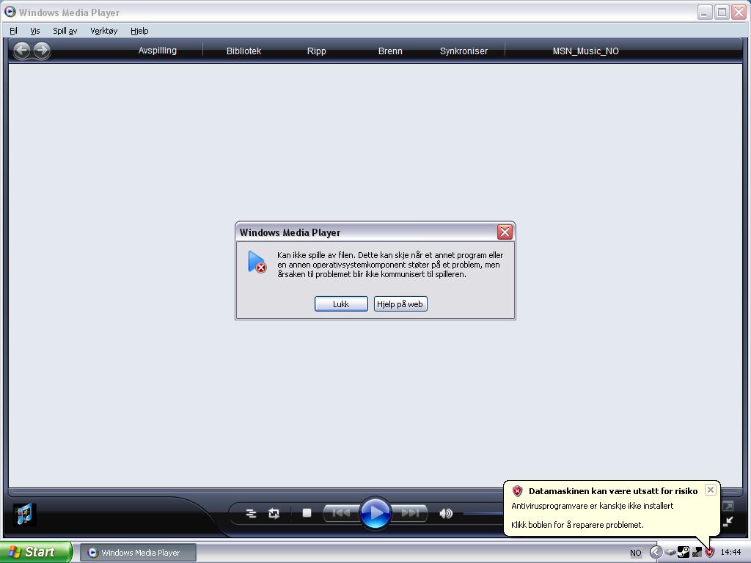Open the Spill av menu
Viewport: 751px width, 563px height.
pos(65,31)
